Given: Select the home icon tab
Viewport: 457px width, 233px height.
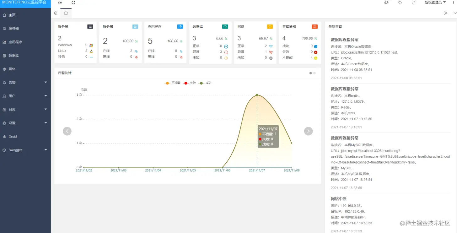Looking at the screenshot, I should tap(66, 13).
